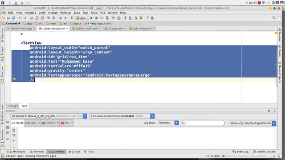Close the turkey_layout.xml tab
The image size is (285, 160).
coord(67,28)
